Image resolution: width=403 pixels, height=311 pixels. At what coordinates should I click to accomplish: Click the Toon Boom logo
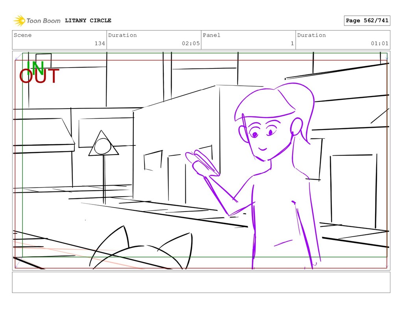37,20
